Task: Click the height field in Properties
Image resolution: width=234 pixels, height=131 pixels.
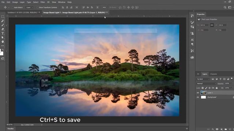Action: pyautogui.click(x=222, y=25)
